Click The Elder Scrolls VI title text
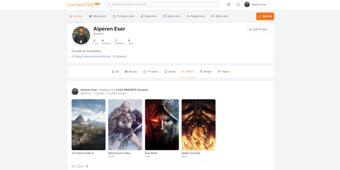Screen dimensions: 340x170 (x=83, y=153)
